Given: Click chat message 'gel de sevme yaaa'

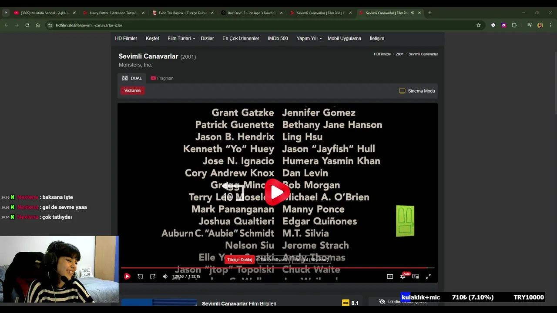Looking at the screenshot, I should tap(64, 207).
